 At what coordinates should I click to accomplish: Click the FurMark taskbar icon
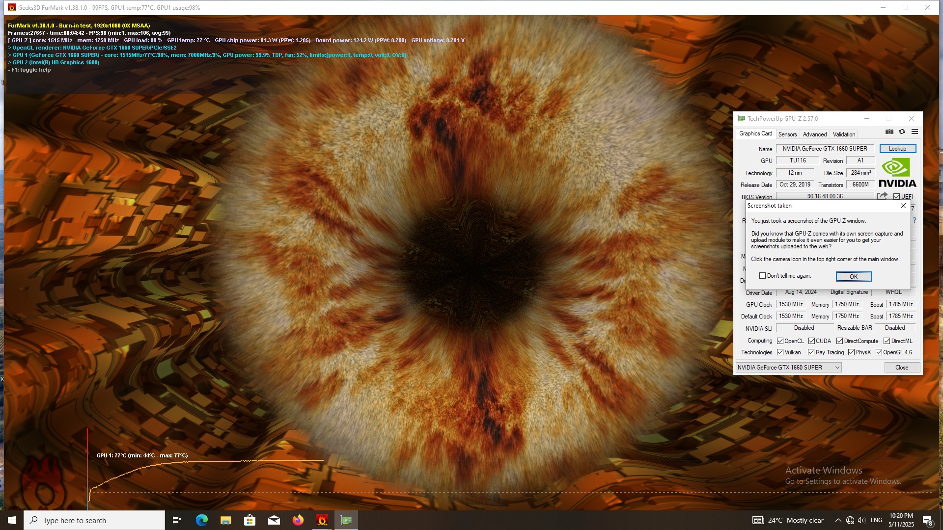[x=322, y=520]
